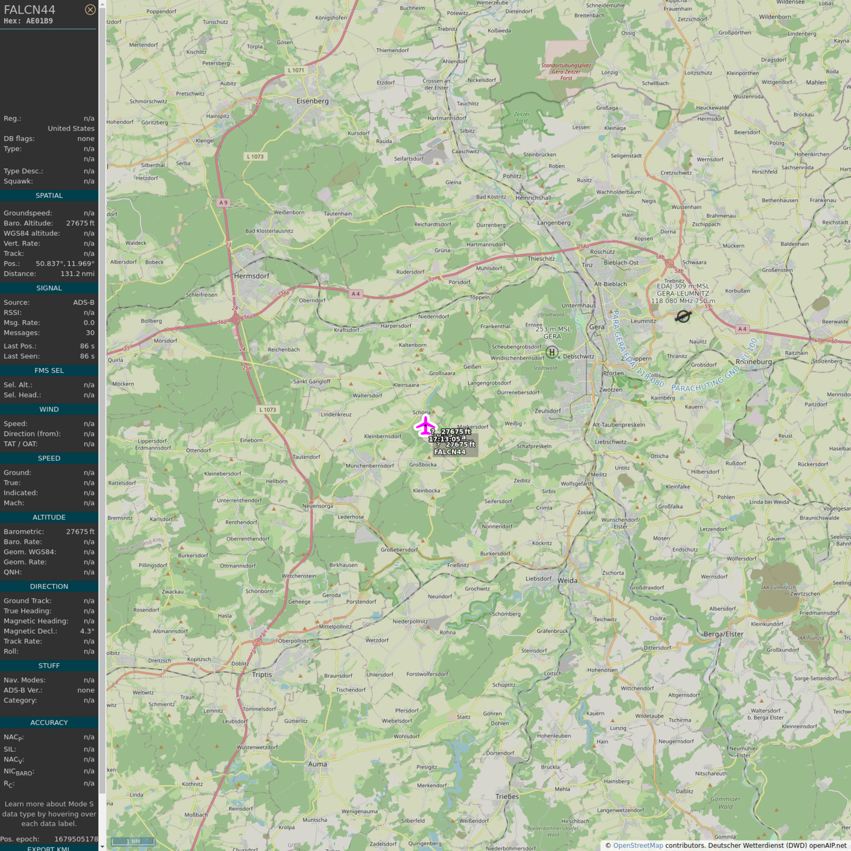851x851 pixels.
Task: Click the Export KML button
Action: pos(48,847)
